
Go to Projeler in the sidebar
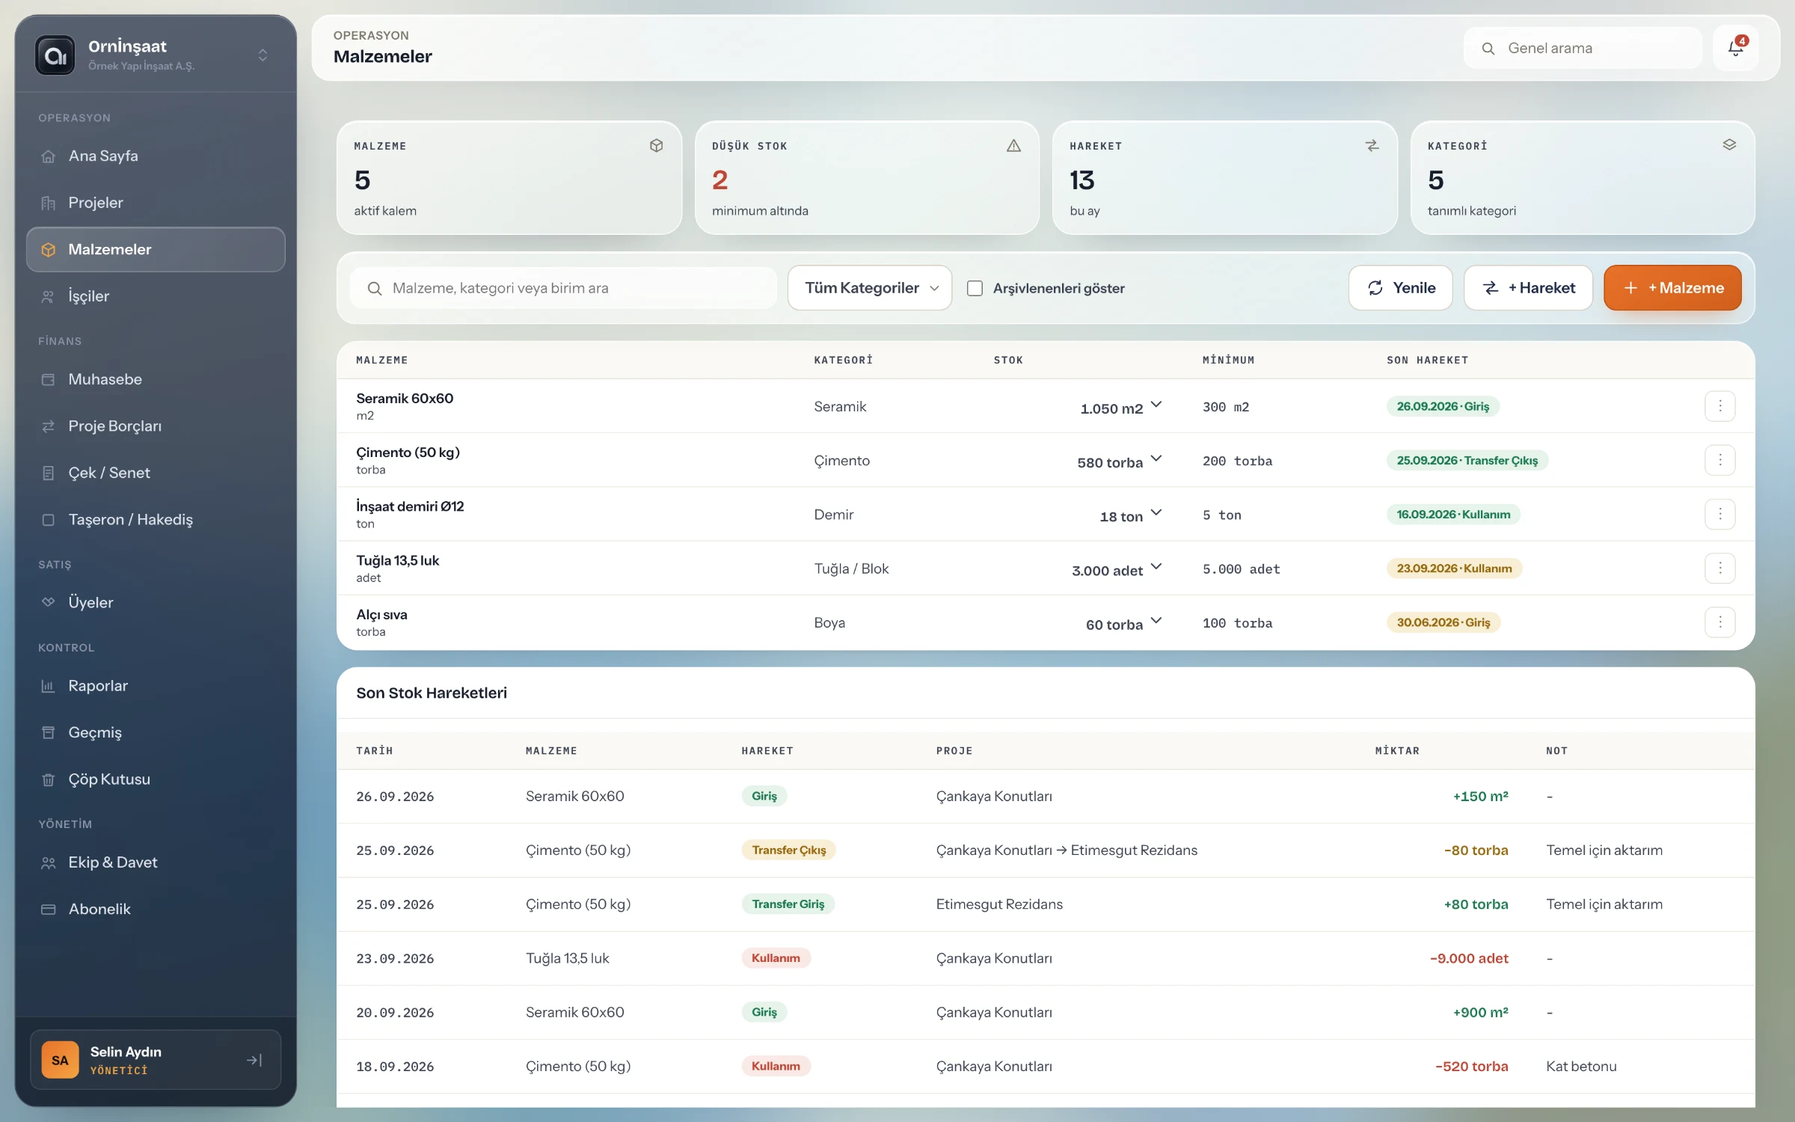point(156,203)
